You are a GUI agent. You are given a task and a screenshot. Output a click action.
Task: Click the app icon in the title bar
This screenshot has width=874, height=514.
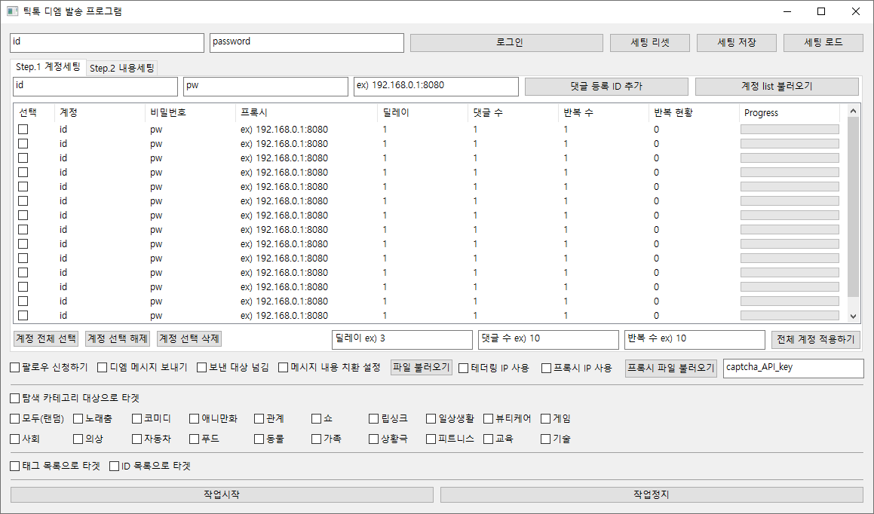point(12,11)
